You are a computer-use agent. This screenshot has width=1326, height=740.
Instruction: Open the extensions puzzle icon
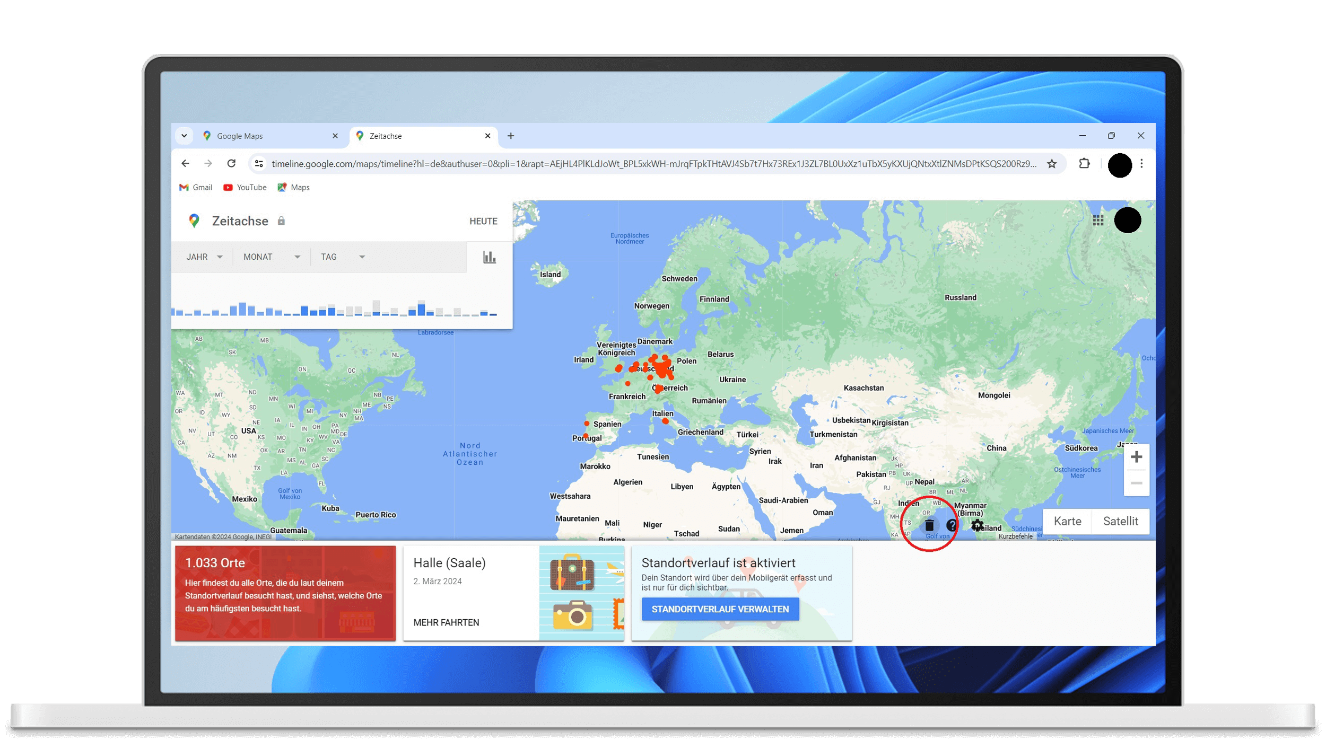pos(1085,164)
